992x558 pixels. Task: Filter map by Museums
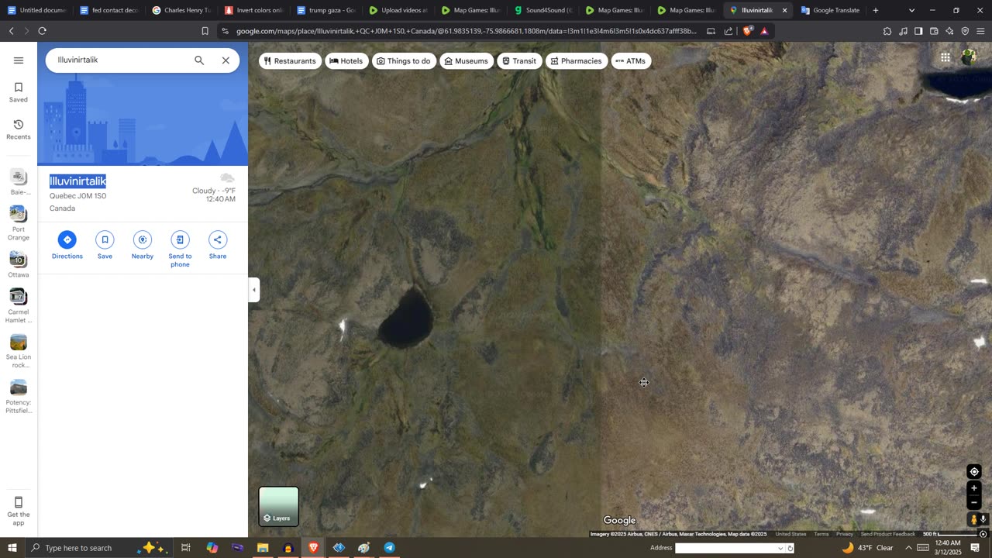(466, 60)
